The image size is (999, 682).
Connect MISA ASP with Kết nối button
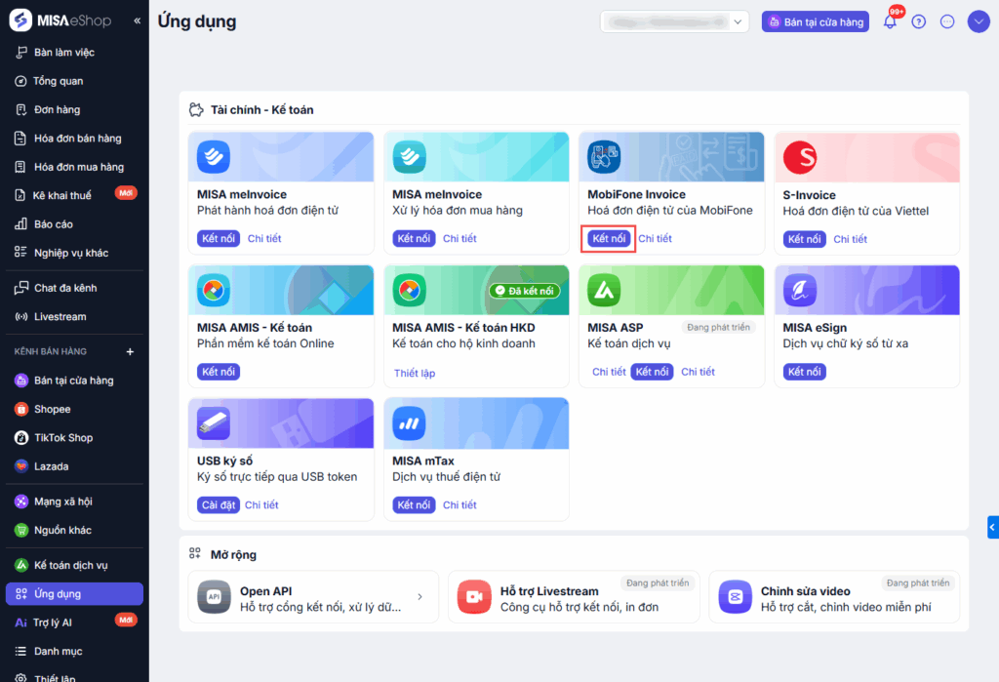(x=652, y=372)
